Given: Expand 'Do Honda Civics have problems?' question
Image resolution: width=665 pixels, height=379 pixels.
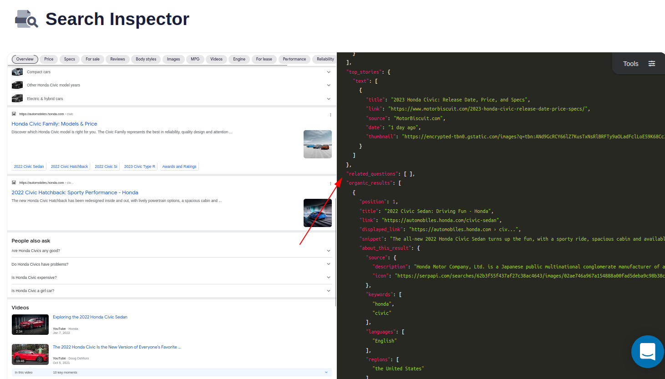Looking at the screenshot, I should tap(329, 264).
